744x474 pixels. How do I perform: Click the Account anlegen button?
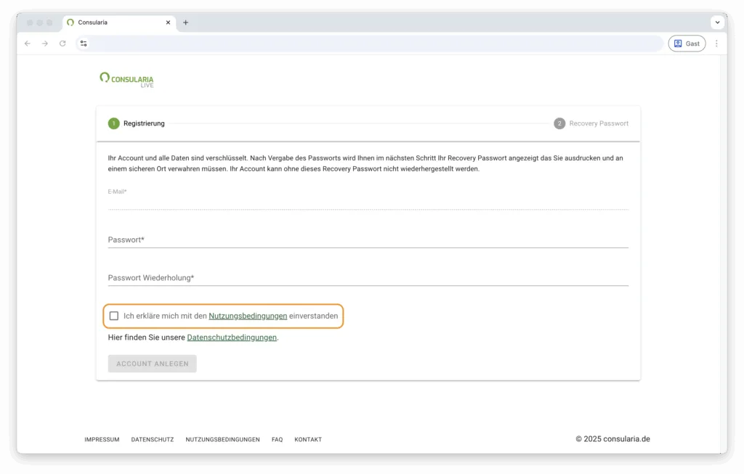(152, 364)
